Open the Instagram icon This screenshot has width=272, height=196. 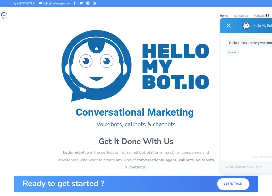click(x=87, y=3)
